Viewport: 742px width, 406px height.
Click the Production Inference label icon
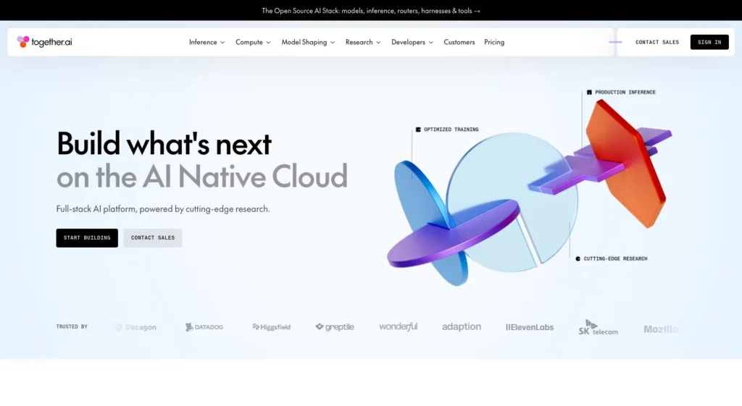(589, 93)
